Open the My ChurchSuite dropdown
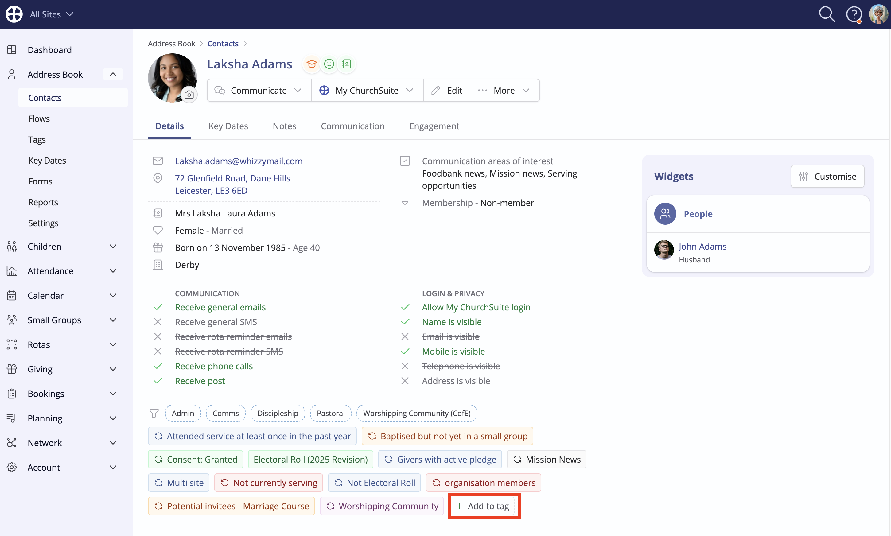Image resolution: width=891 pixels, height=536 pixels. (x=367, y=90)
